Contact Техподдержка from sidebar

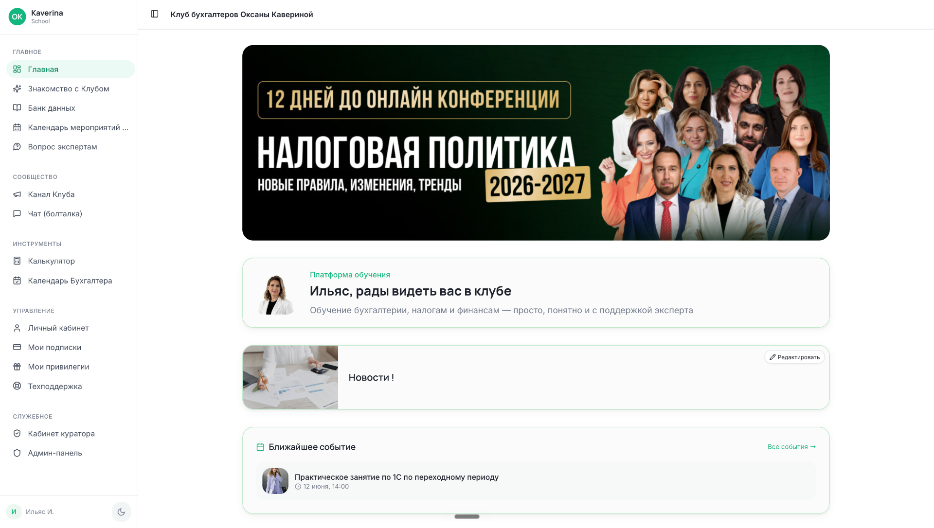(71, 386)
